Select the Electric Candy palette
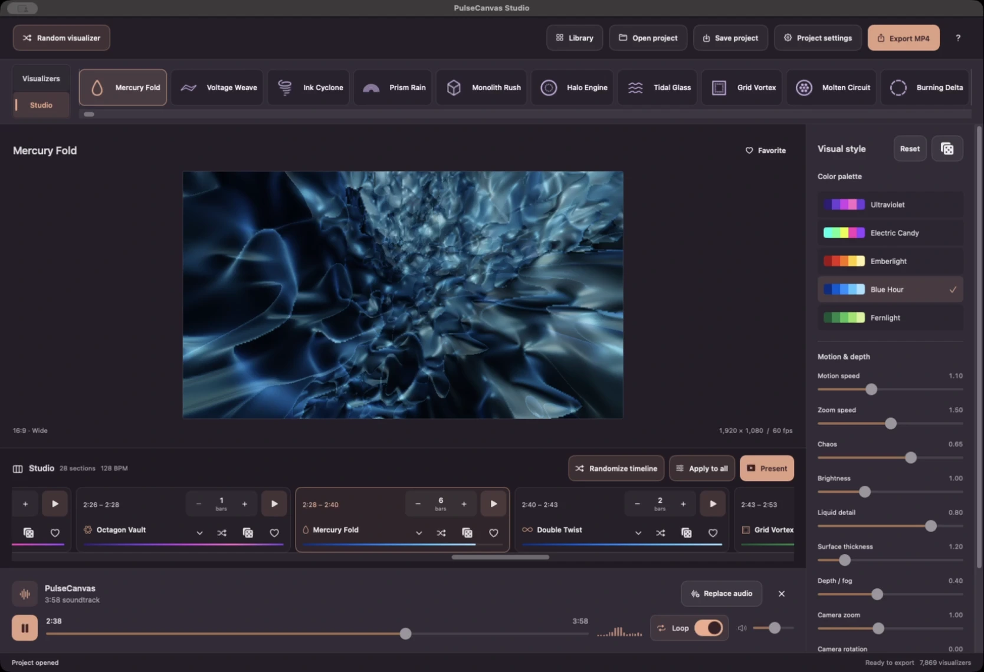This screenshot has height=672, width=984. pyautogui.click(x=890, y=233)
